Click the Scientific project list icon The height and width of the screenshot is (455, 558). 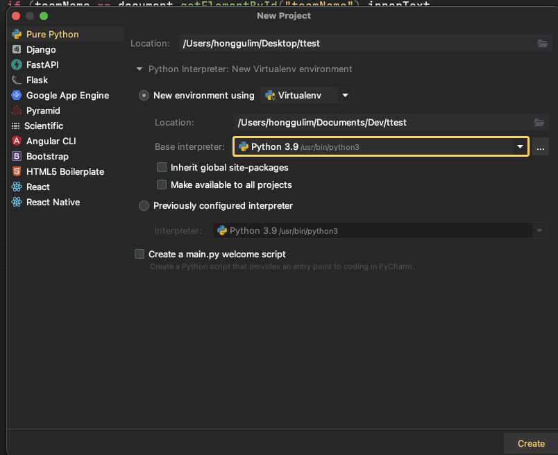pyautogui.click(x=16, y=126)
